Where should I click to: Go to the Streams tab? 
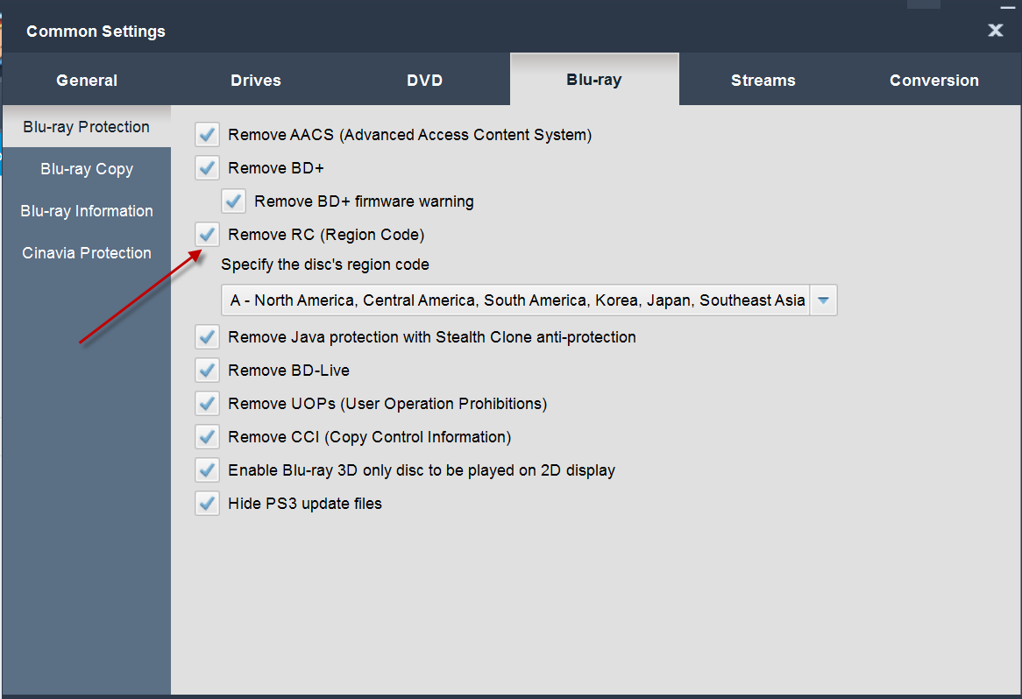(763, 81)
